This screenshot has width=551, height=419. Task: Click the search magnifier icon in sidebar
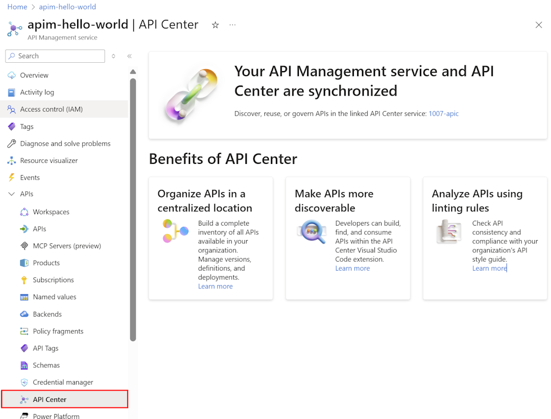[x=12, y=56]
